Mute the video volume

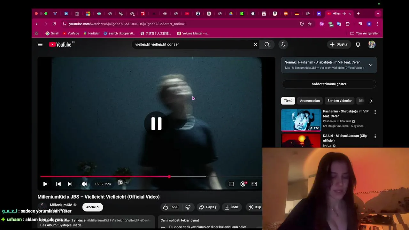coord(84,184)
